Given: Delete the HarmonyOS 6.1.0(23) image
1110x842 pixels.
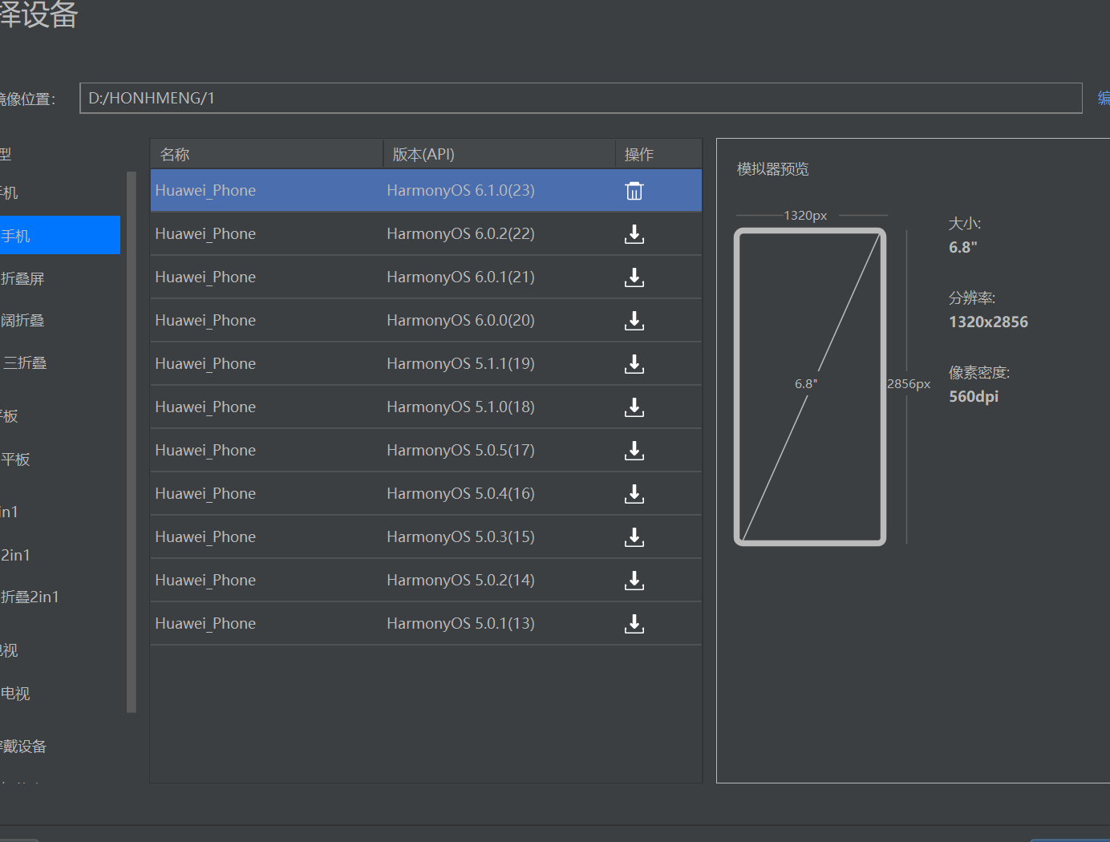Looking at the screenshot, I should click(634, 191).
